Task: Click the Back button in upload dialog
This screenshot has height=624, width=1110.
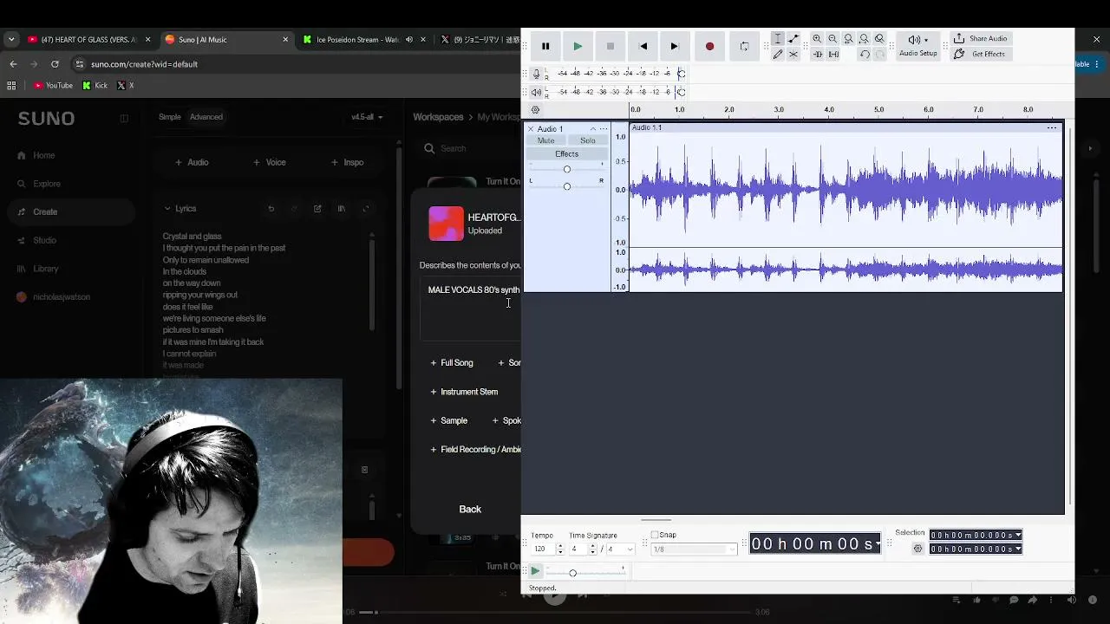Action: (x=470, y=510)
